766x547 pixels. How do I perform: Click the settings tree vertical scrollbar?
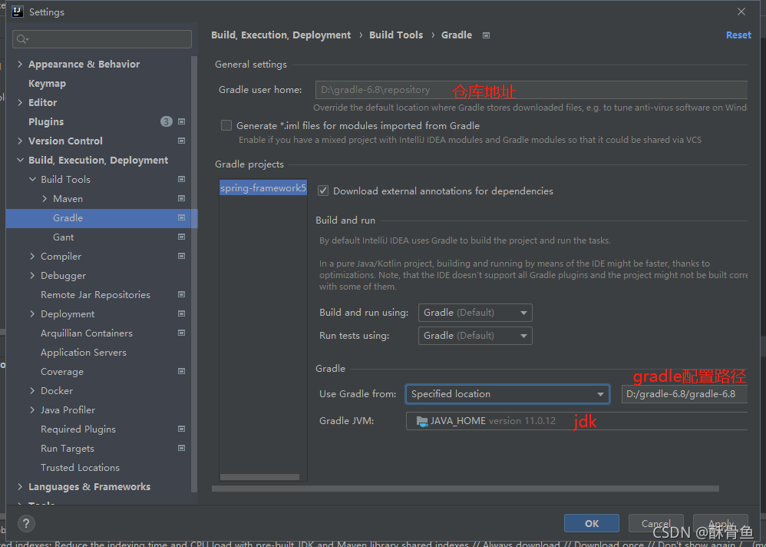[194, 273]
